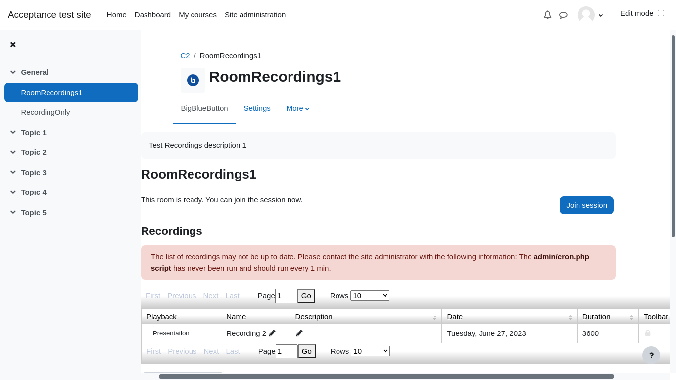Click bottom pagination Previous link
676x380 pixels.
coord(182,351)
